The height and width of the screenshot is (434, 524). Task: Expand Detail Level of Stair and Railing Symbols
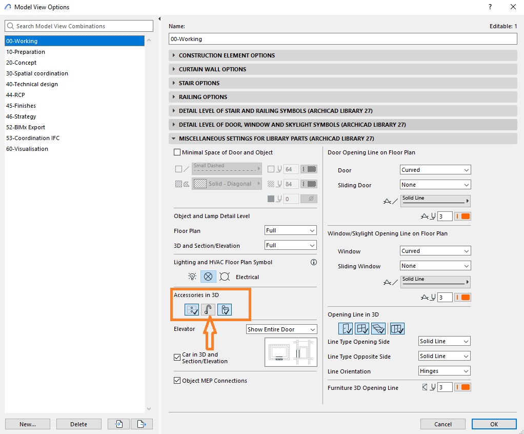point(343,111)
